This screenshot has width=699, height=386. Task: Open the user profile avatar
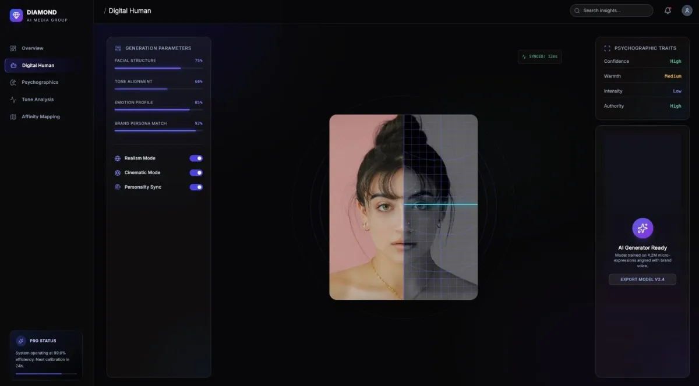coord(687,10)
